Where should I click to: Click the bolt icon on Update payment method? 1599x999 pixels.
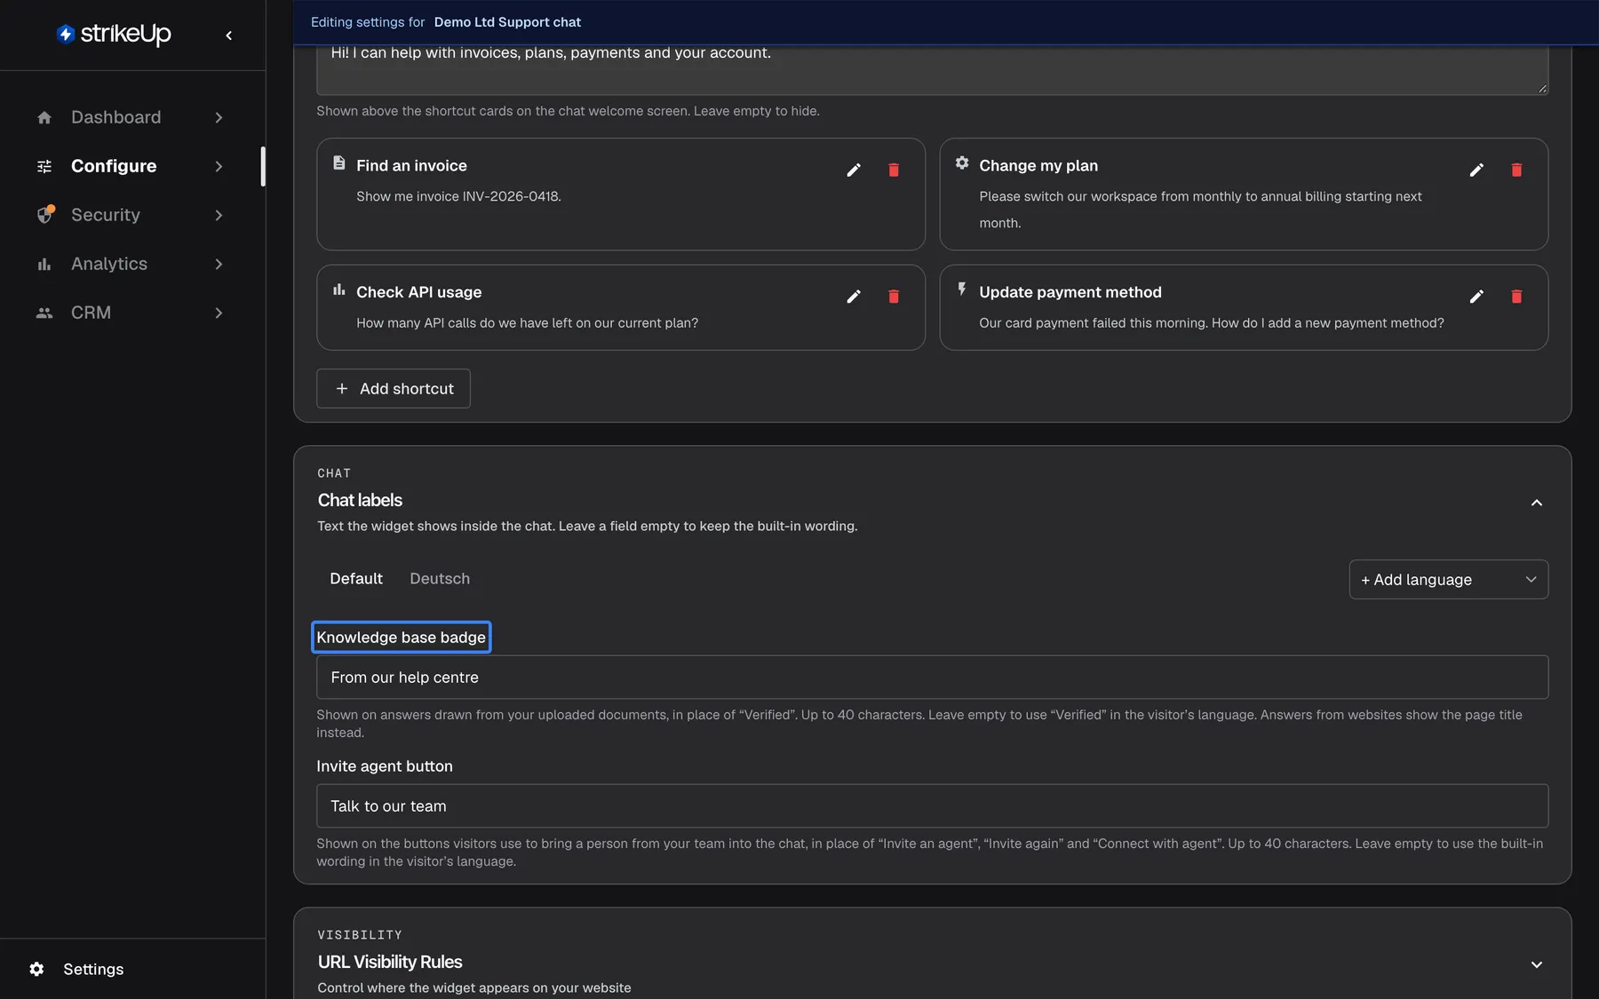coord(962,289)
